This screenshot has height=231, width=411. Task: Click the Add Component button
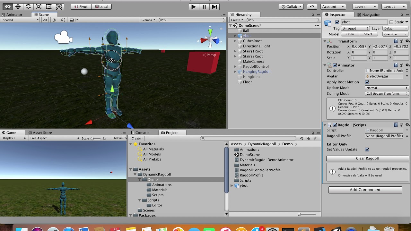click(x=365, y=190)
